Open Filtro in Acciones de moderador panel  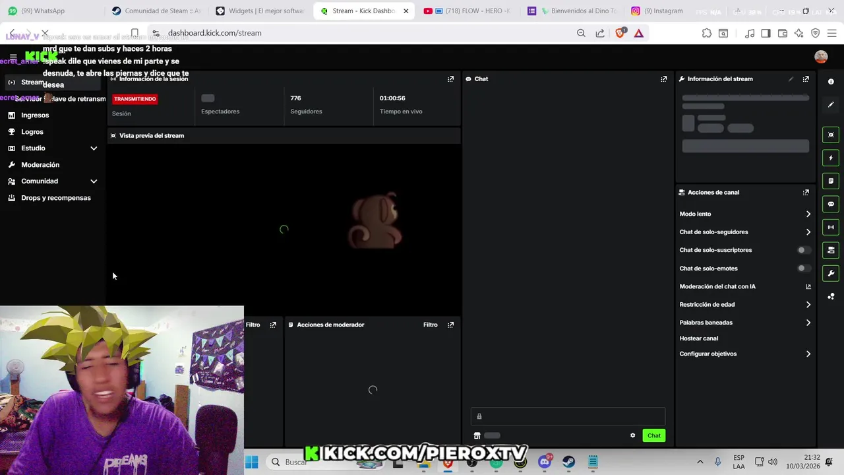pos(430,325)
